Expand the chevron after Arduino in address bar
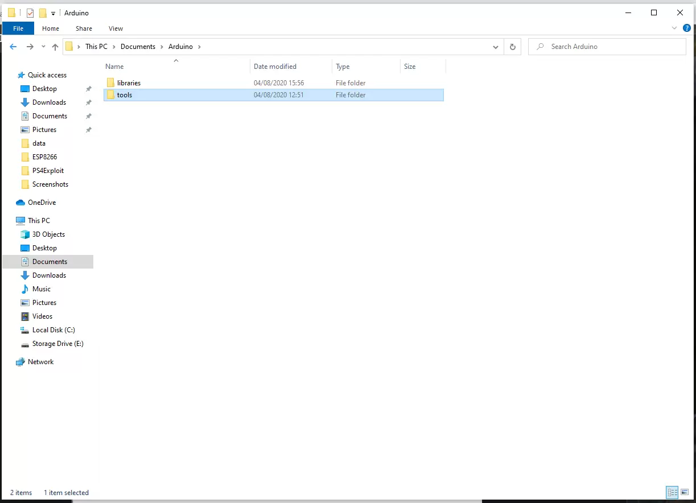 [199, 47]
